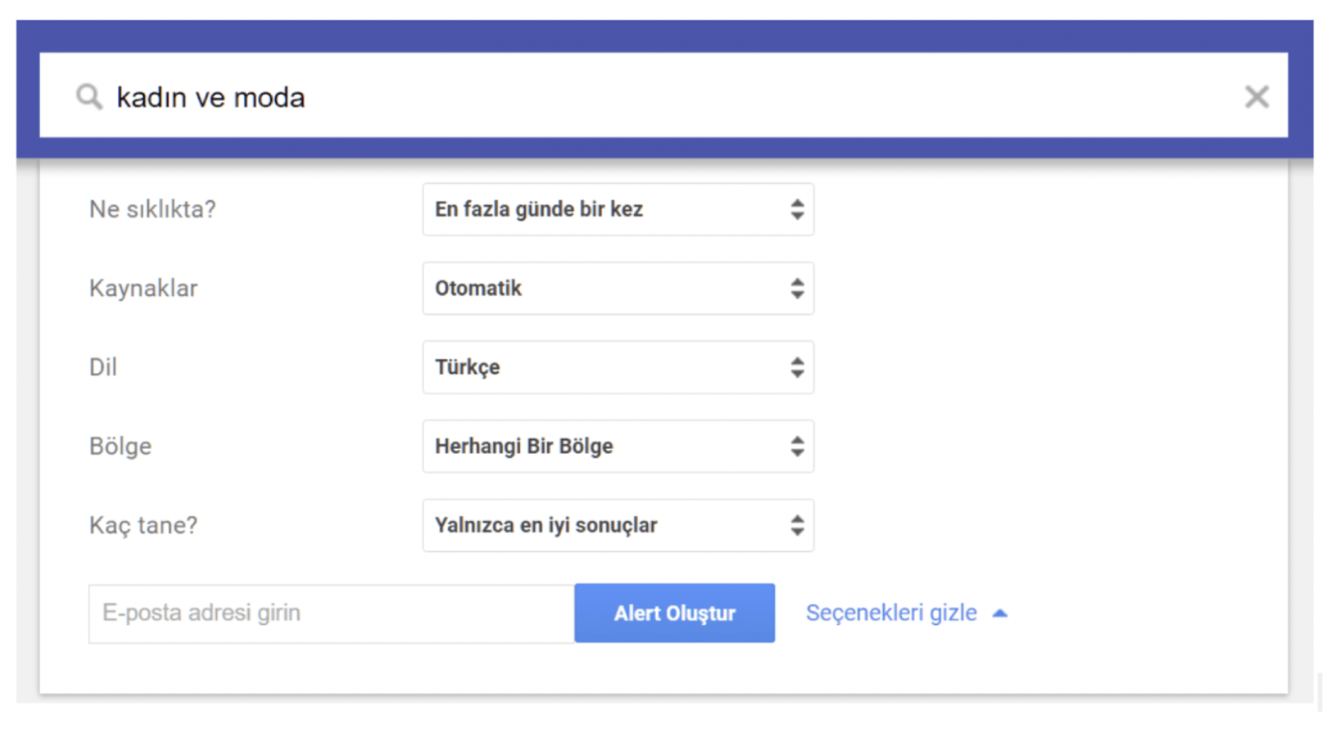Clear the search query with the X icon
Image resolution: width=1338 pixels, height=730 pixels.
tap(1257, 97)
